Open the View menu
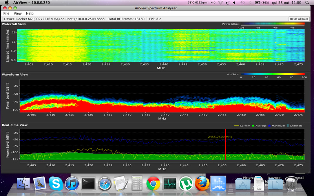The width and height of the screenshot is (314, 196). [18, 13]
